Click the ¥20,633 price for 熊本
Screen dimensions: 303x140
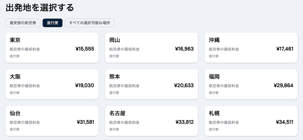[x=184, y=86]
